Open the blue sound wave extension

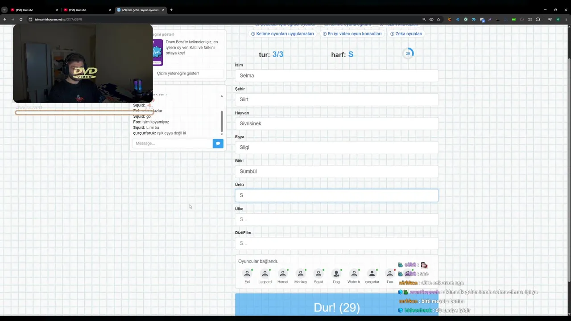pyautogui.click(x=458, y=19)
